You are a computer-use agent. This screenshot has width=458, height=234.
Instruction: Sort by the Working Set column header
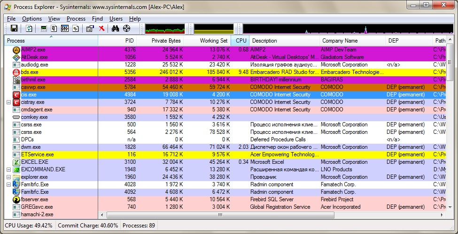coord(207,41)
